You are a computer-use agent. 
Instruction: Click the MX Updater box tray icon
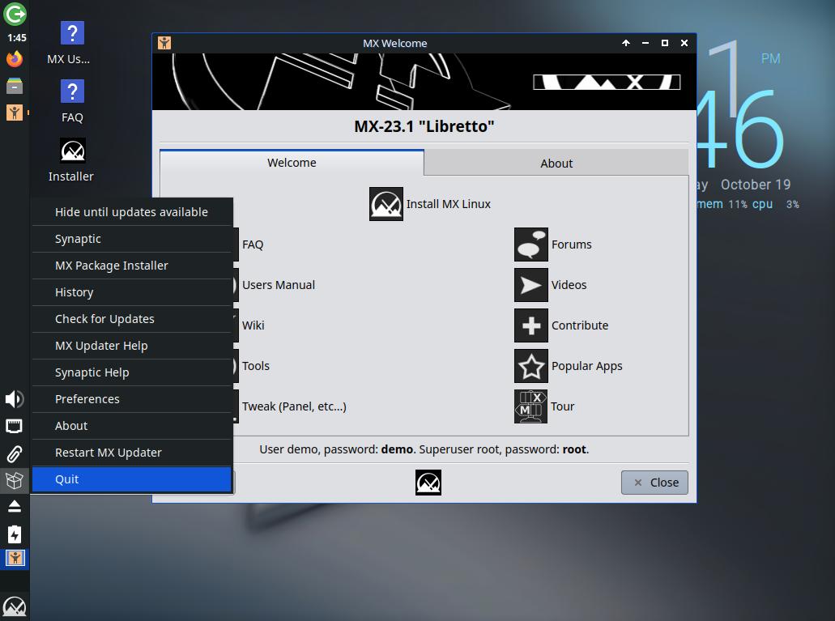coord(15,480)
